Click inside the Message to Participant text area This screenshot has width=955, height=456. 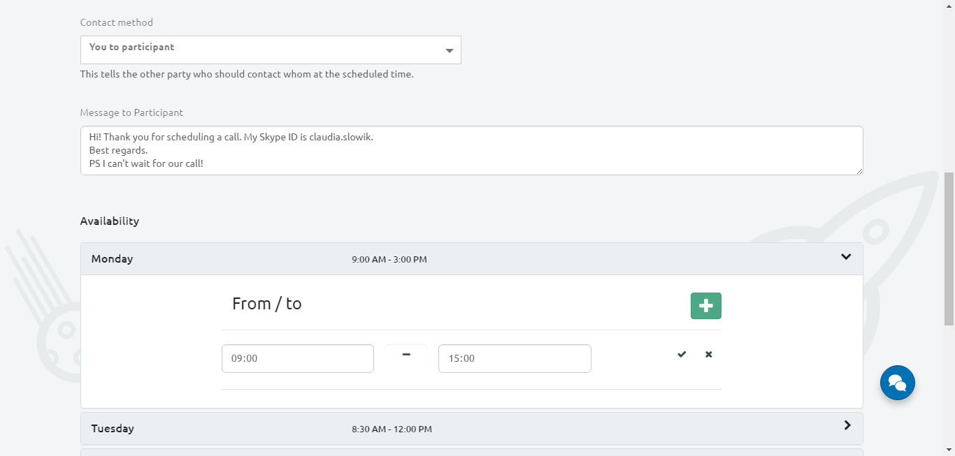471,151
